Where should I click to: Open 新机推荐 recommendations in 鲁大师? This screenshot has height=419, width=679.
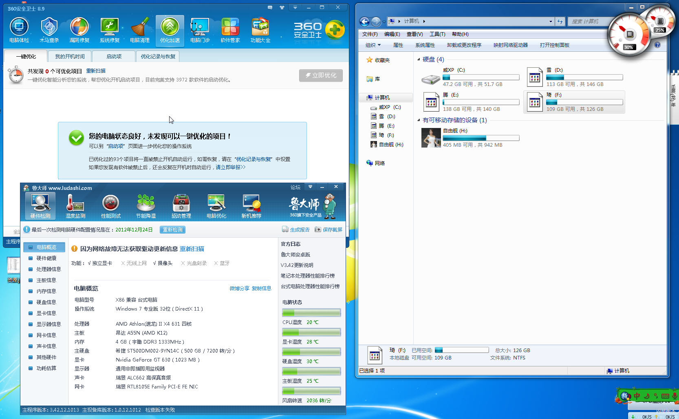pyautogui.click(x=251, y=205)
